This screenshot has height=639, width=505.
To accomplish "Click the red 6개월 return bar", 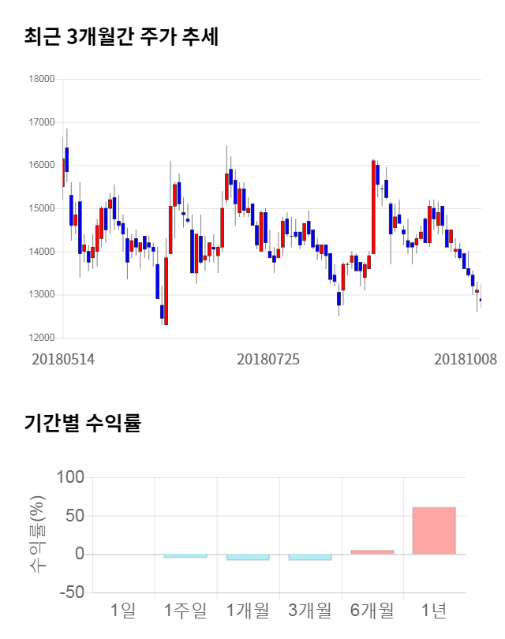I will [x=372, y=551].
